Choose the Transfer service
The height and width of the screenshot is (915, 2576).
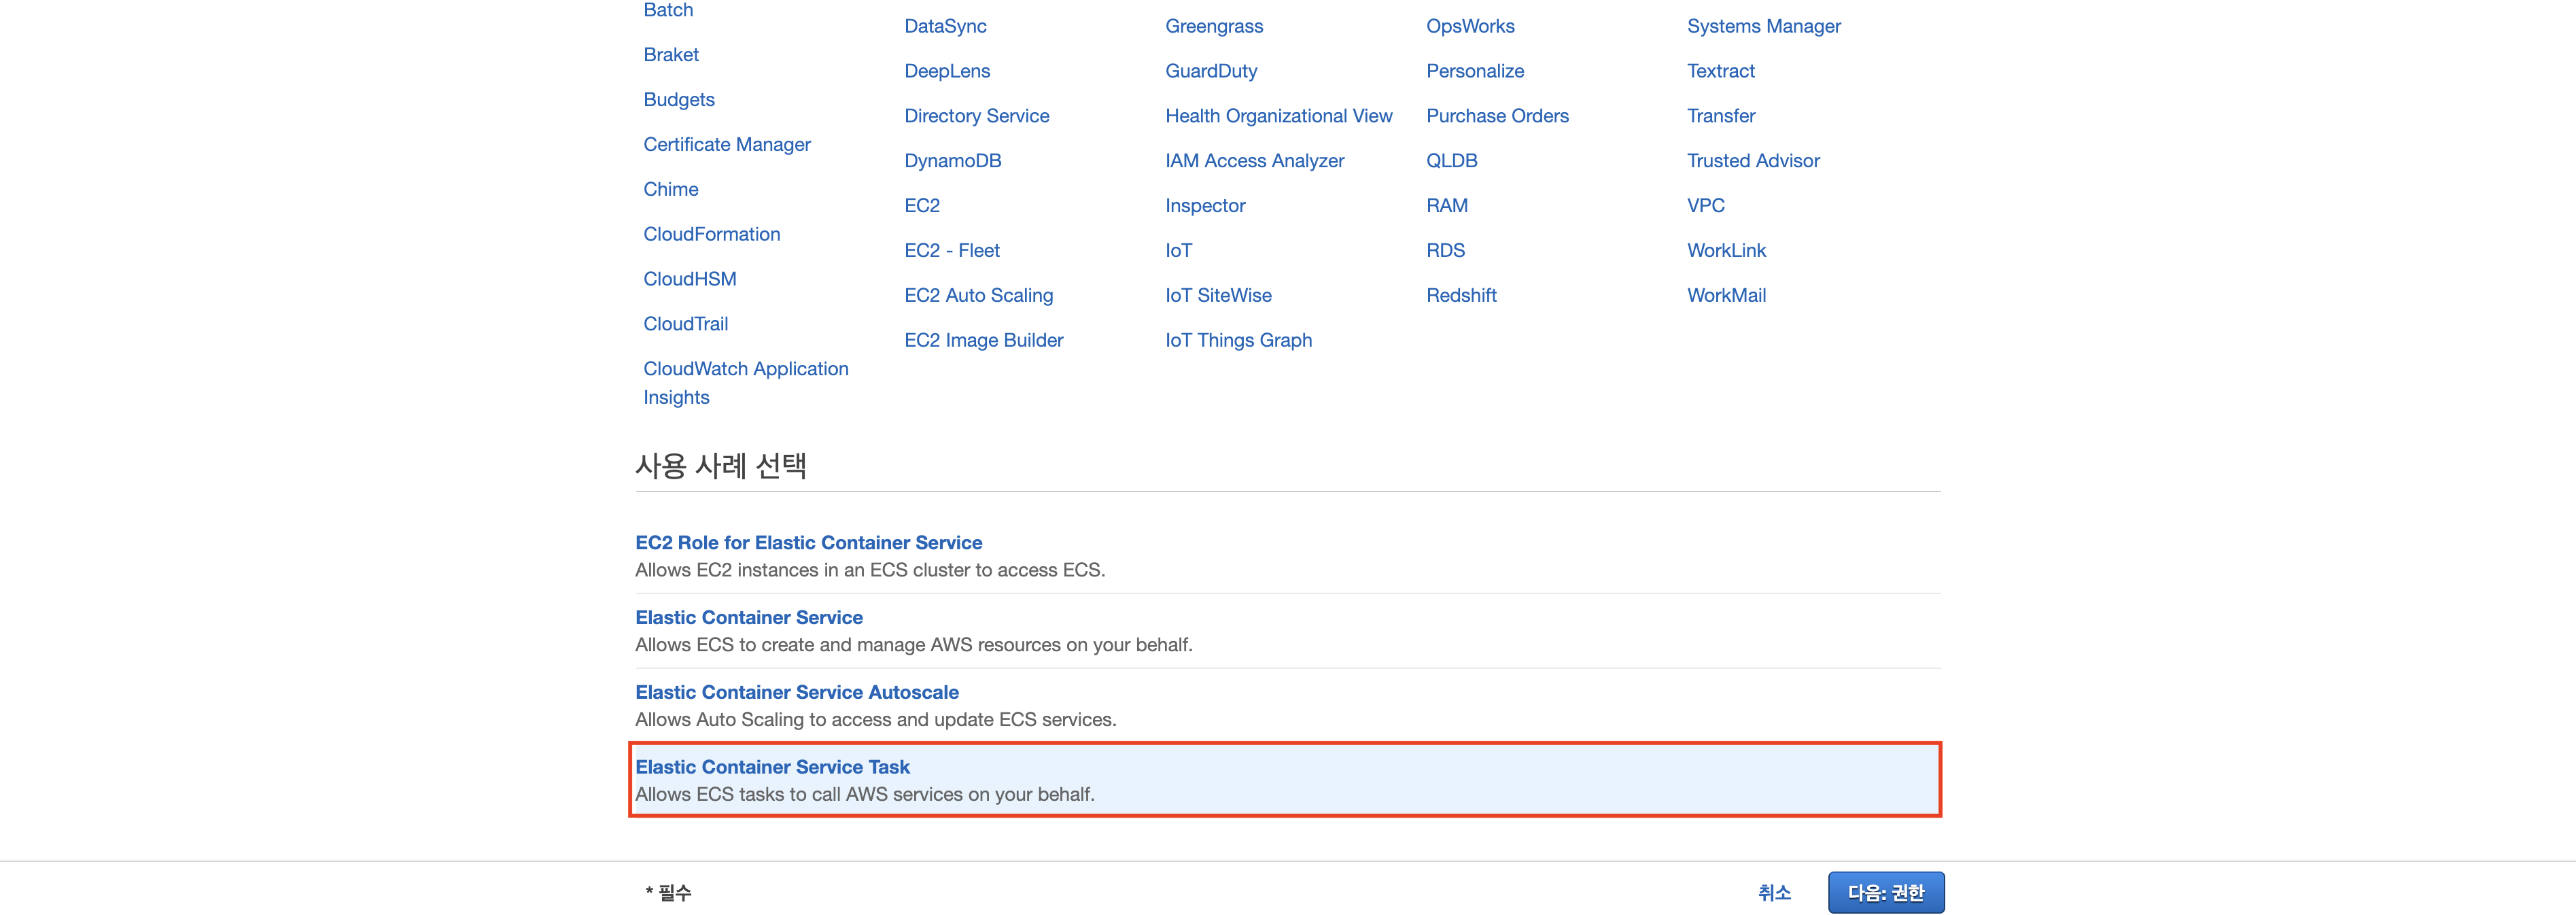[1721, 117]
